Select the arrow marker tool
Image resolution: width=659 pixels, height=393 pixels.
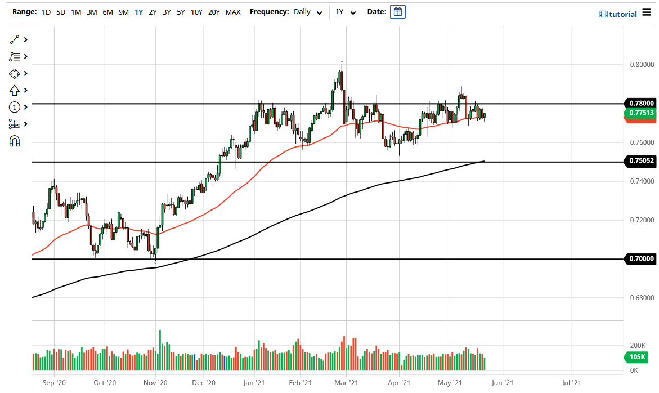point(14,91)
